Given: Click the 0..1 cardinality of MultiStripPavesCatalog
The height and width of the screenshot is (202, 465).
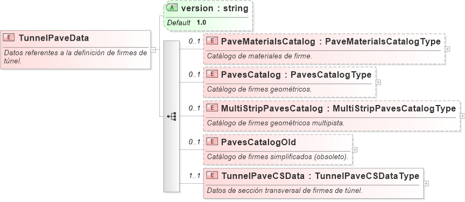Looking at the screenshot, I should pos(194,108).
